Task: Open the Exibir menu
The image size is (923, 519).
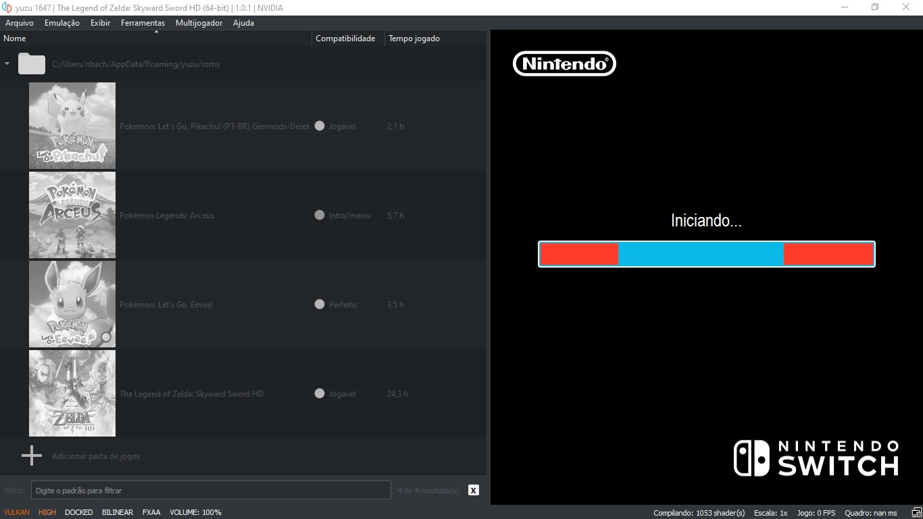Action: click(100, 23)
